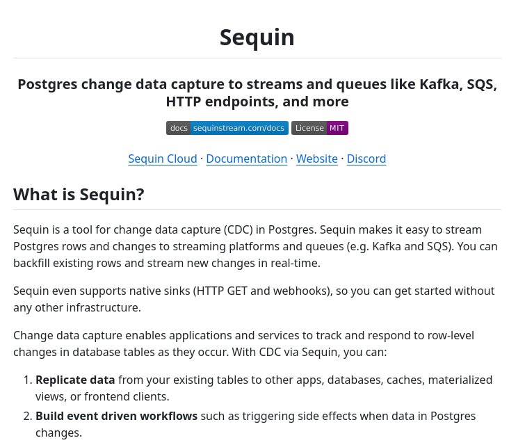
Task: Click the list number 1 marker
Action: (28, 380)
